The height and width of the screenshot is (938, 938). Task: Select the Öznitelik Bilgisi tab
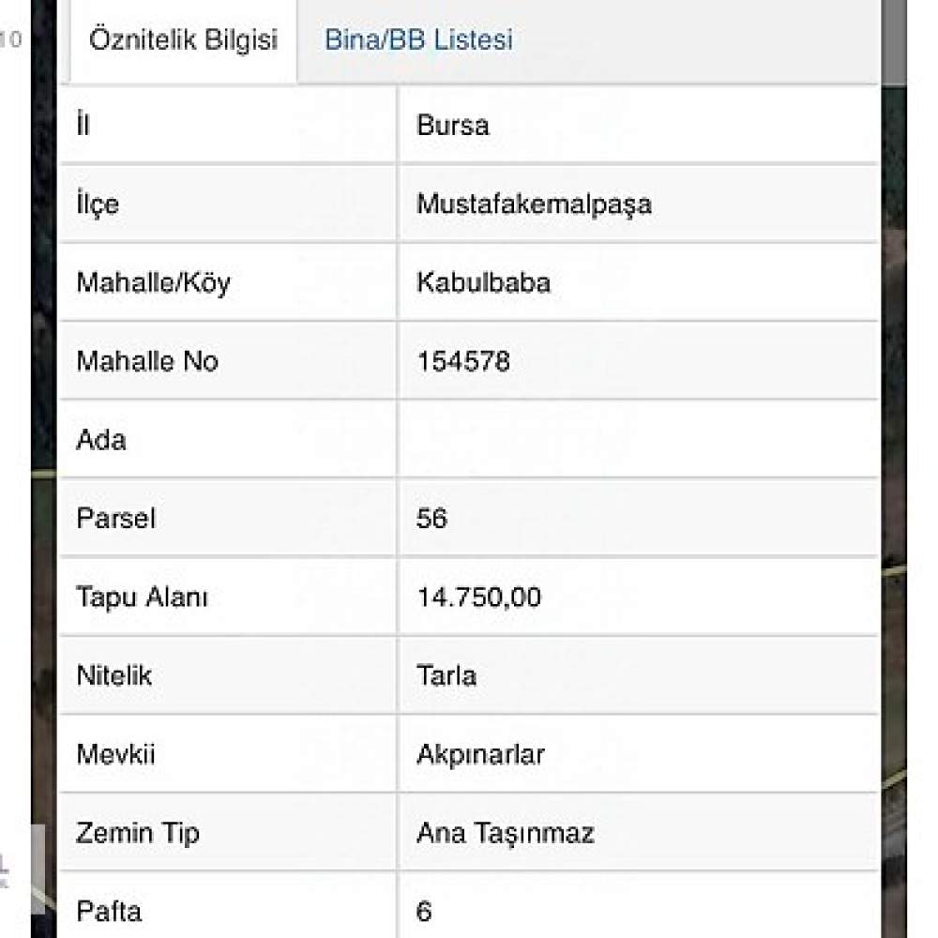click(183, 40)
